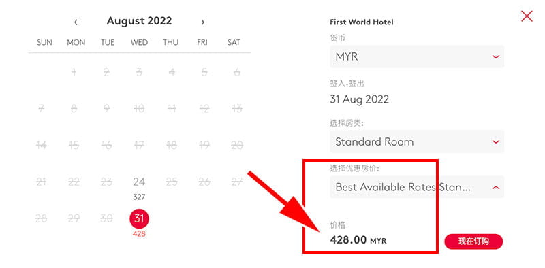Go to previous month with left arrow
The image size is (545, 268).
click(x=76, y=22)
